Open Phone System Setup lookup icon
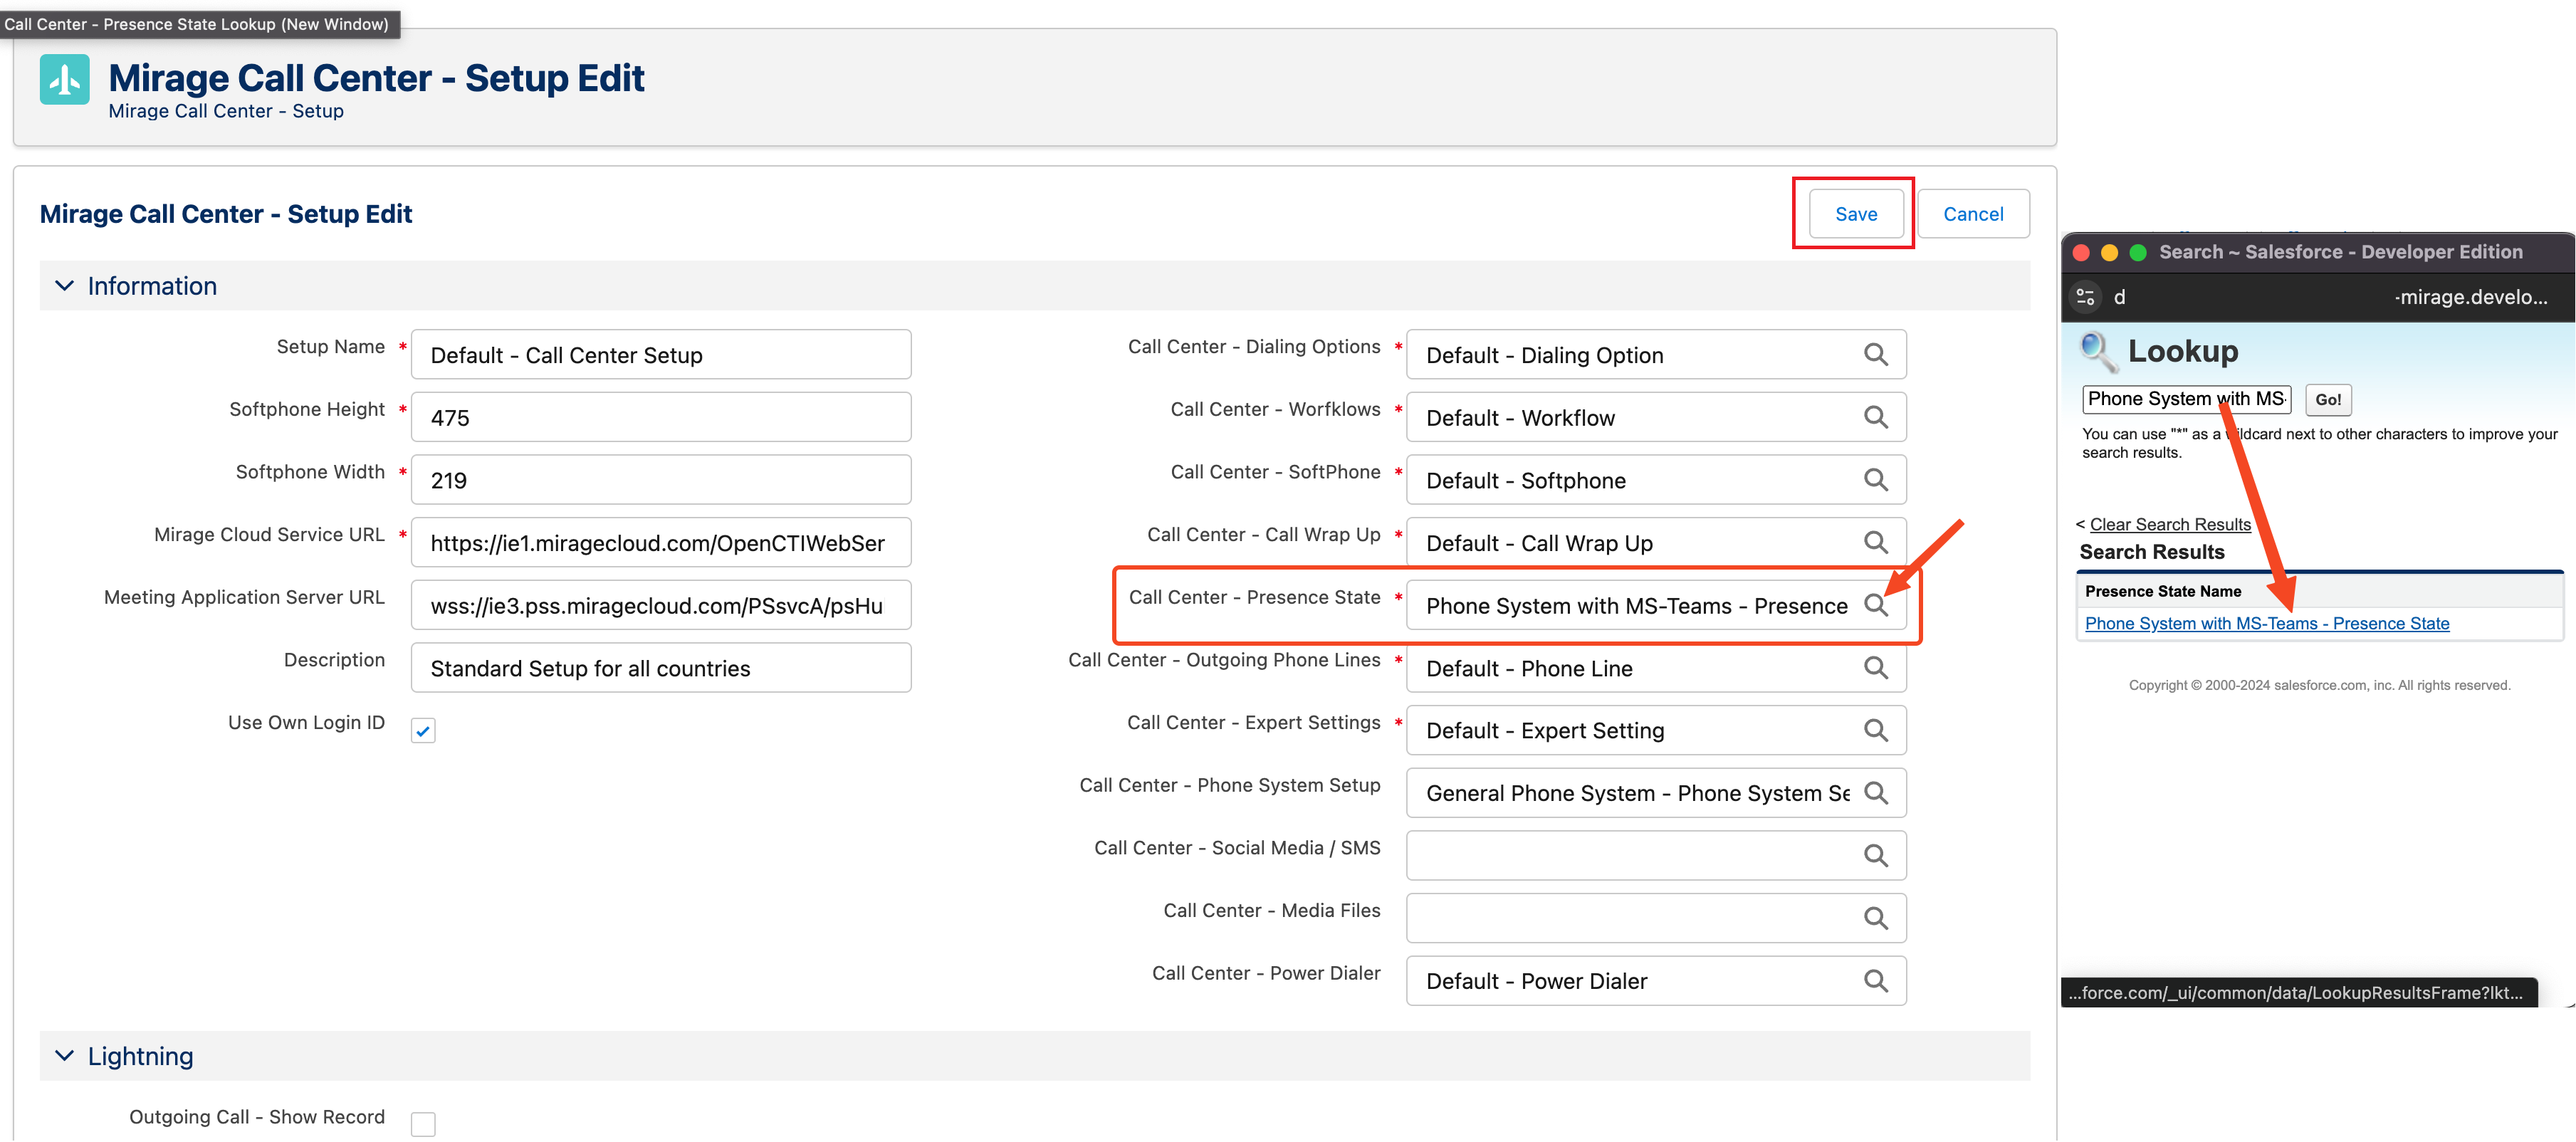The width and height of the screenshot is (2576, 1142). click(1875, 793)
